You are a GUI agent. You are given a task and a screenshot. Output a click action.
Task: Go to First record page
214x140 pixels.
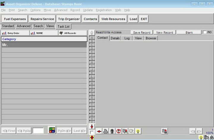pos(9,131)
